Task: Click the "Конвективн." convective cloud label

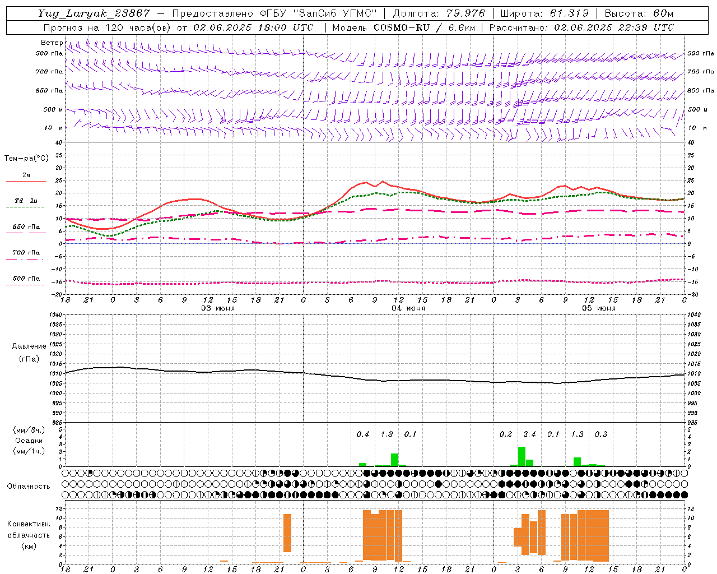Action: [x=29, y=524]
